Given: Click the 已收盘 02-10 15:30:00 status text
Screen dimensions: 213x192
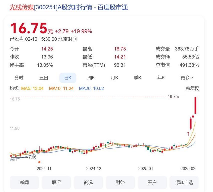Looking at the screenshot, I should (43, 39).
